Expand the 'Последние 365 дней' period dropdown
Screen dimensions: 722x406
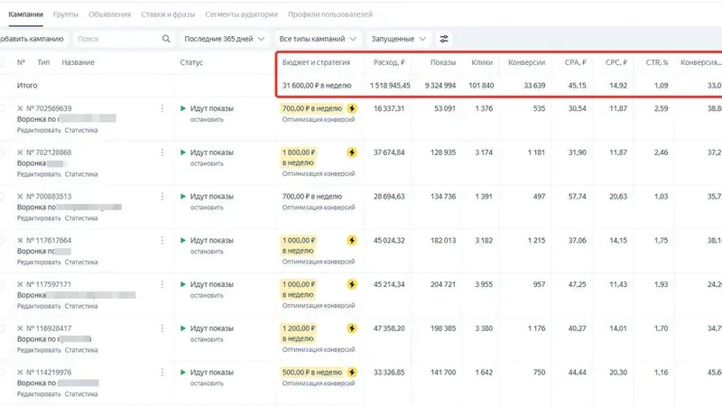tap(224, 39)
